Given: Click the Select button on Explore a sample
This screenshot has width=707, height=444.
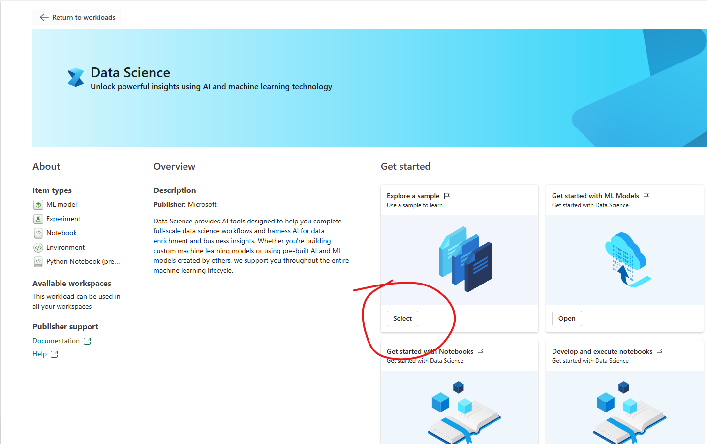Looking at the screenshot, I should pyautogui.click(x=402, y=318).
